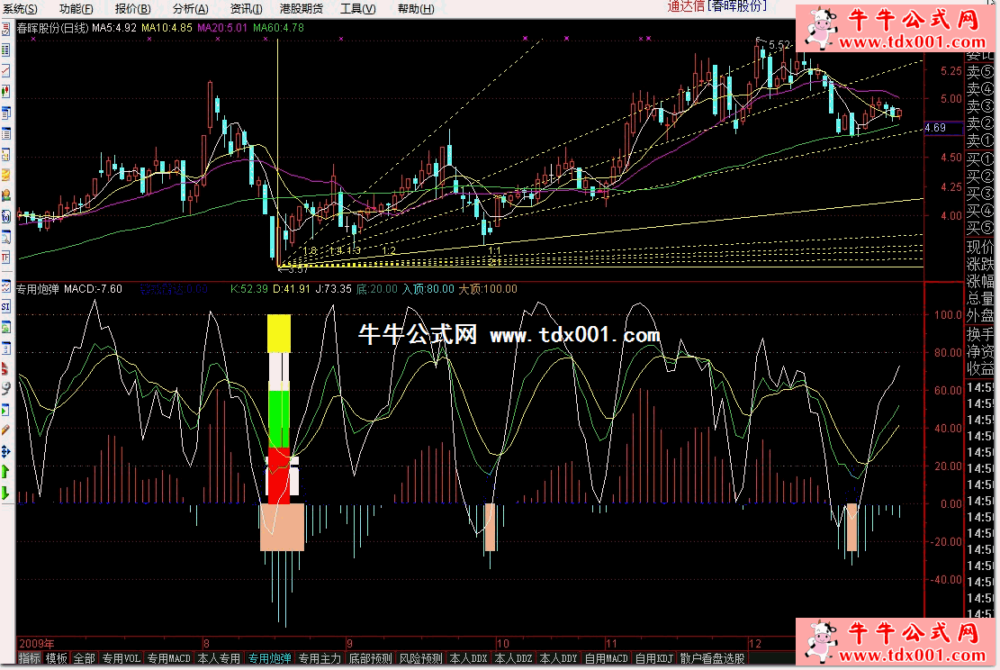Select the 本人DDX indicator tab

tap(468, 658)
